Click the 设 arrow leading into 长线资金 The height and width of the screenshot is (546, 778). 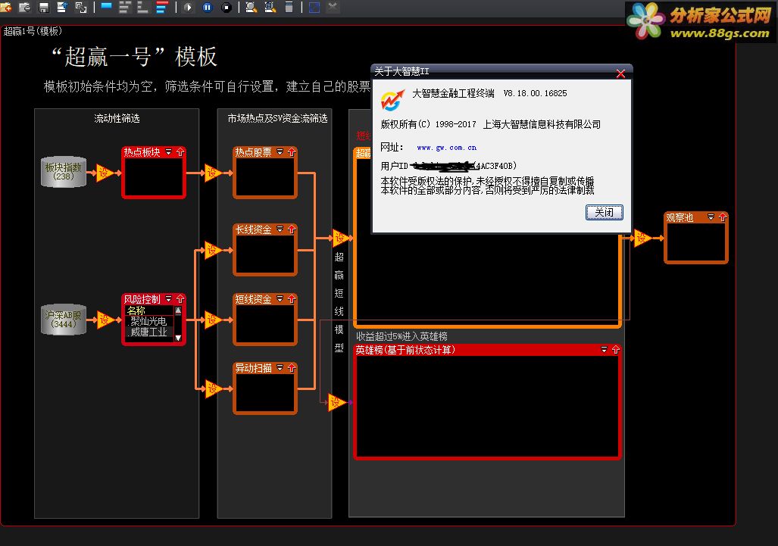tap(214, 250)
